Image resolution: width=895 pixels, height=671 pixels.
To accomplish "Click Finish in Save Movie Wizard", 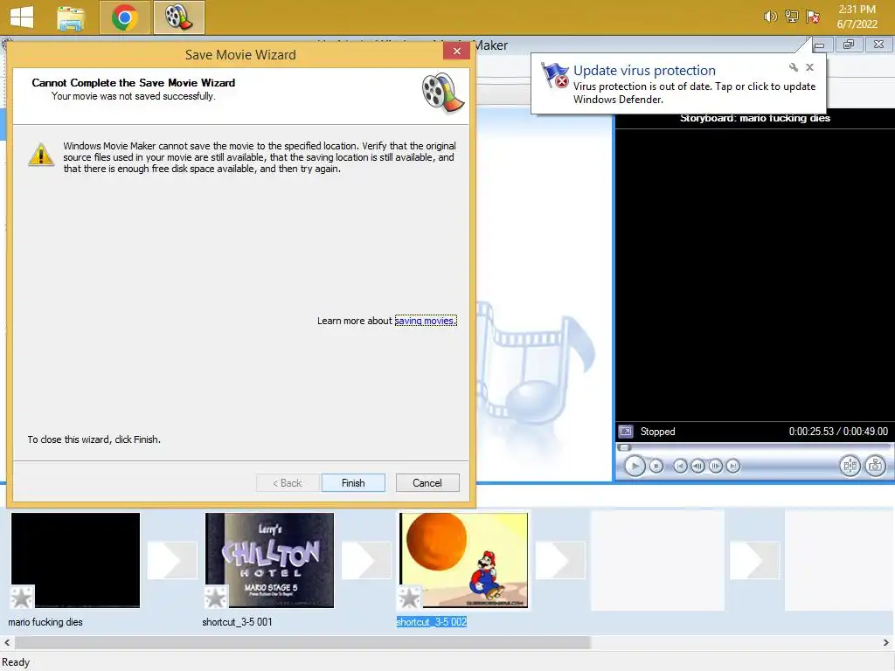I will tap(353, 482).
